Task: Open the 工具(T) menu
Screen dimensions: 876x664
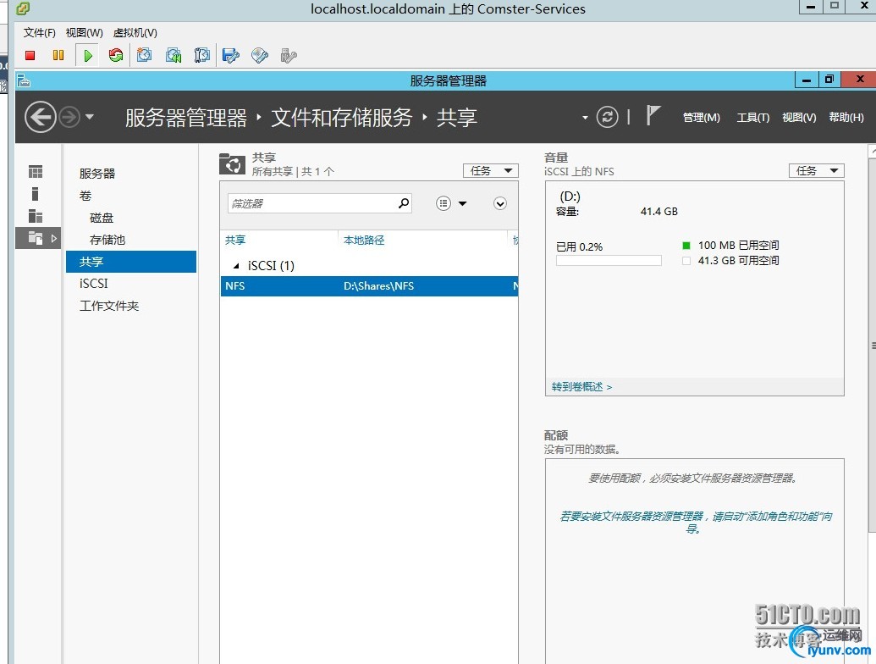Action: (752, 118)
